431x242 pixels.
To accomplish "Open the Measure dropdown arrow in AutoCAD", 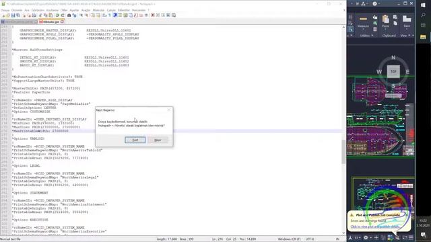I will click(363, 30).
